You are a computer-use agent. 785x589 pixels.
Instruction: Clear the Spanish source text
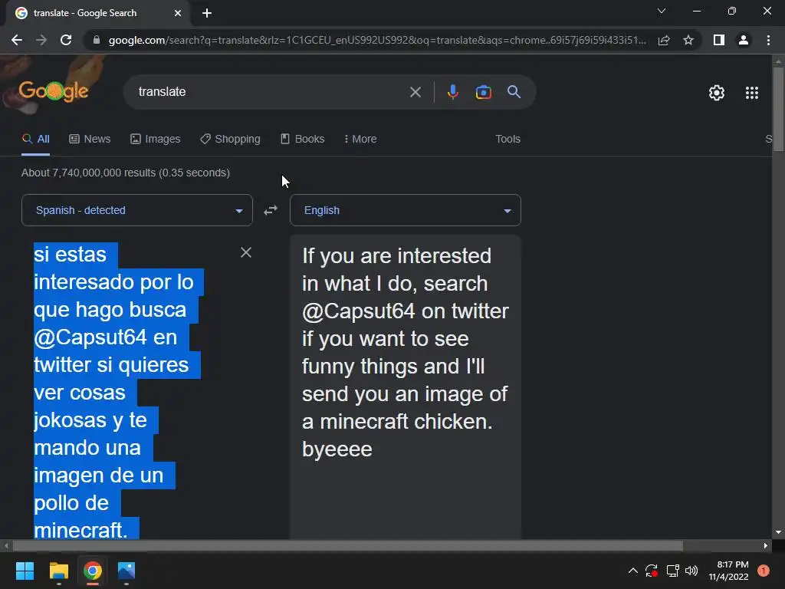click(246, 252)
